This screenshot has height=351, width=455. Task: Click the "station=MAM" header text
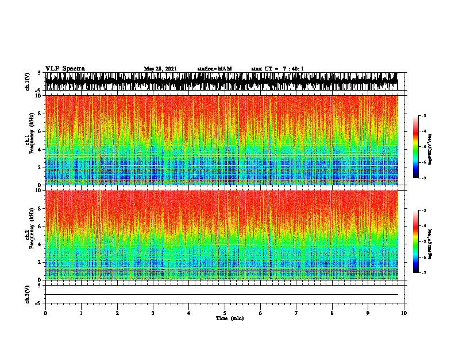(214, 69)
